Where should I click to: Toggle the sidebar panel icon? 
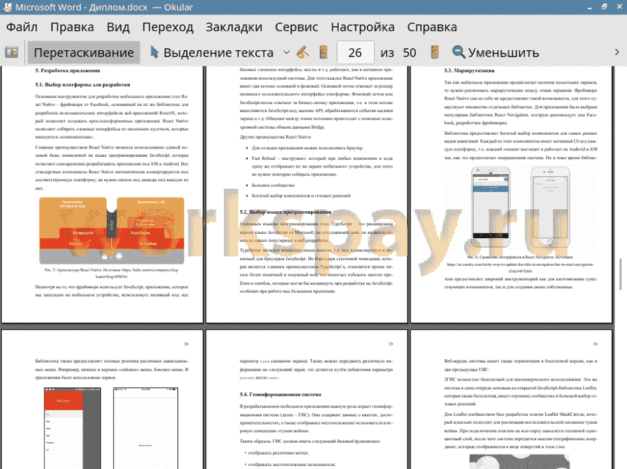pyautogui.click(x=11, y=53)
